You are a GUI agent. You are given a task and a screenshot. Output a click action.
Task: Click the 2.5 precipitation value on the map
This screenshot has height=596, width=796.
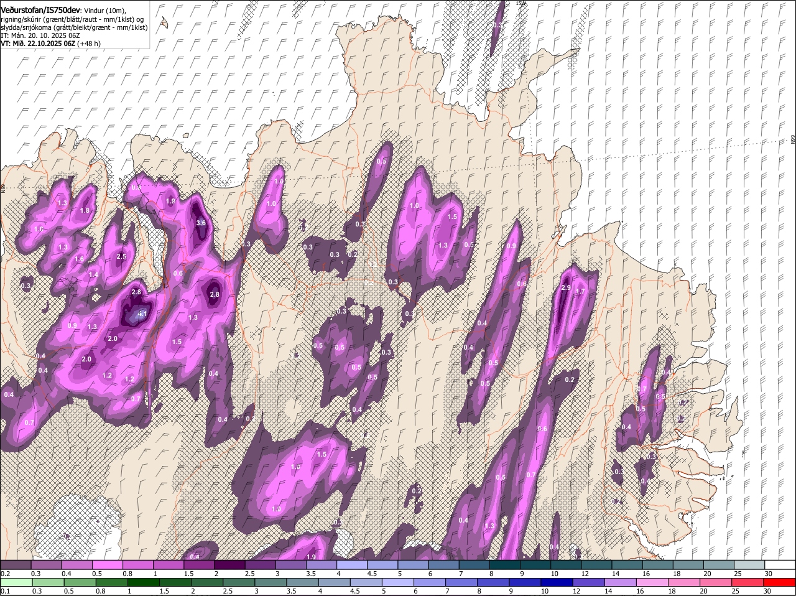[122, 256]
